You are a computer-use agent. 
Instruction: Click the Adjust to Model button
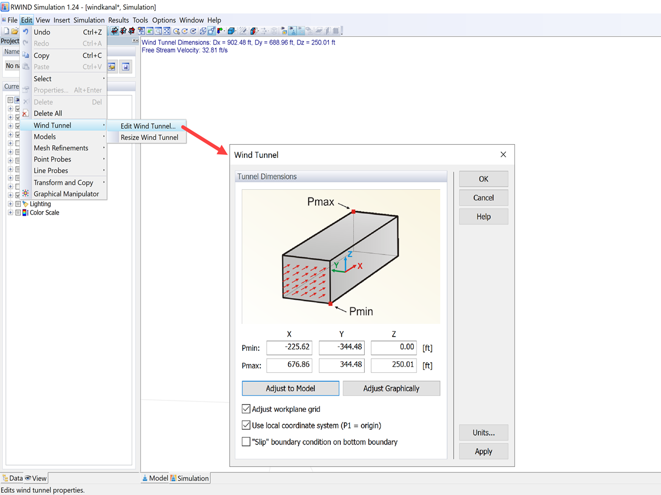coord(290,388)
